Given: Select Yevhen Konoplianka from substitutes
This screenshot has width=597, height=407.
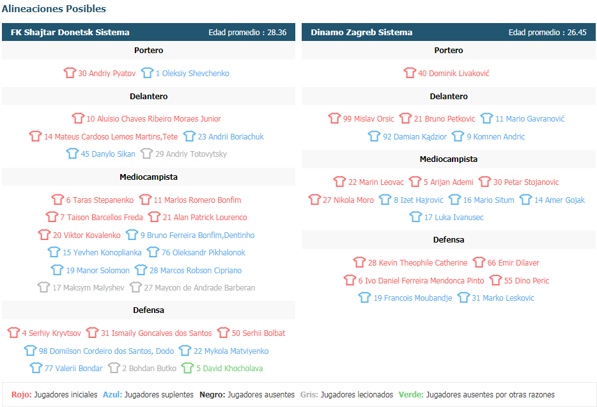Looking at the screenshot, I should (x=102, y=252).
